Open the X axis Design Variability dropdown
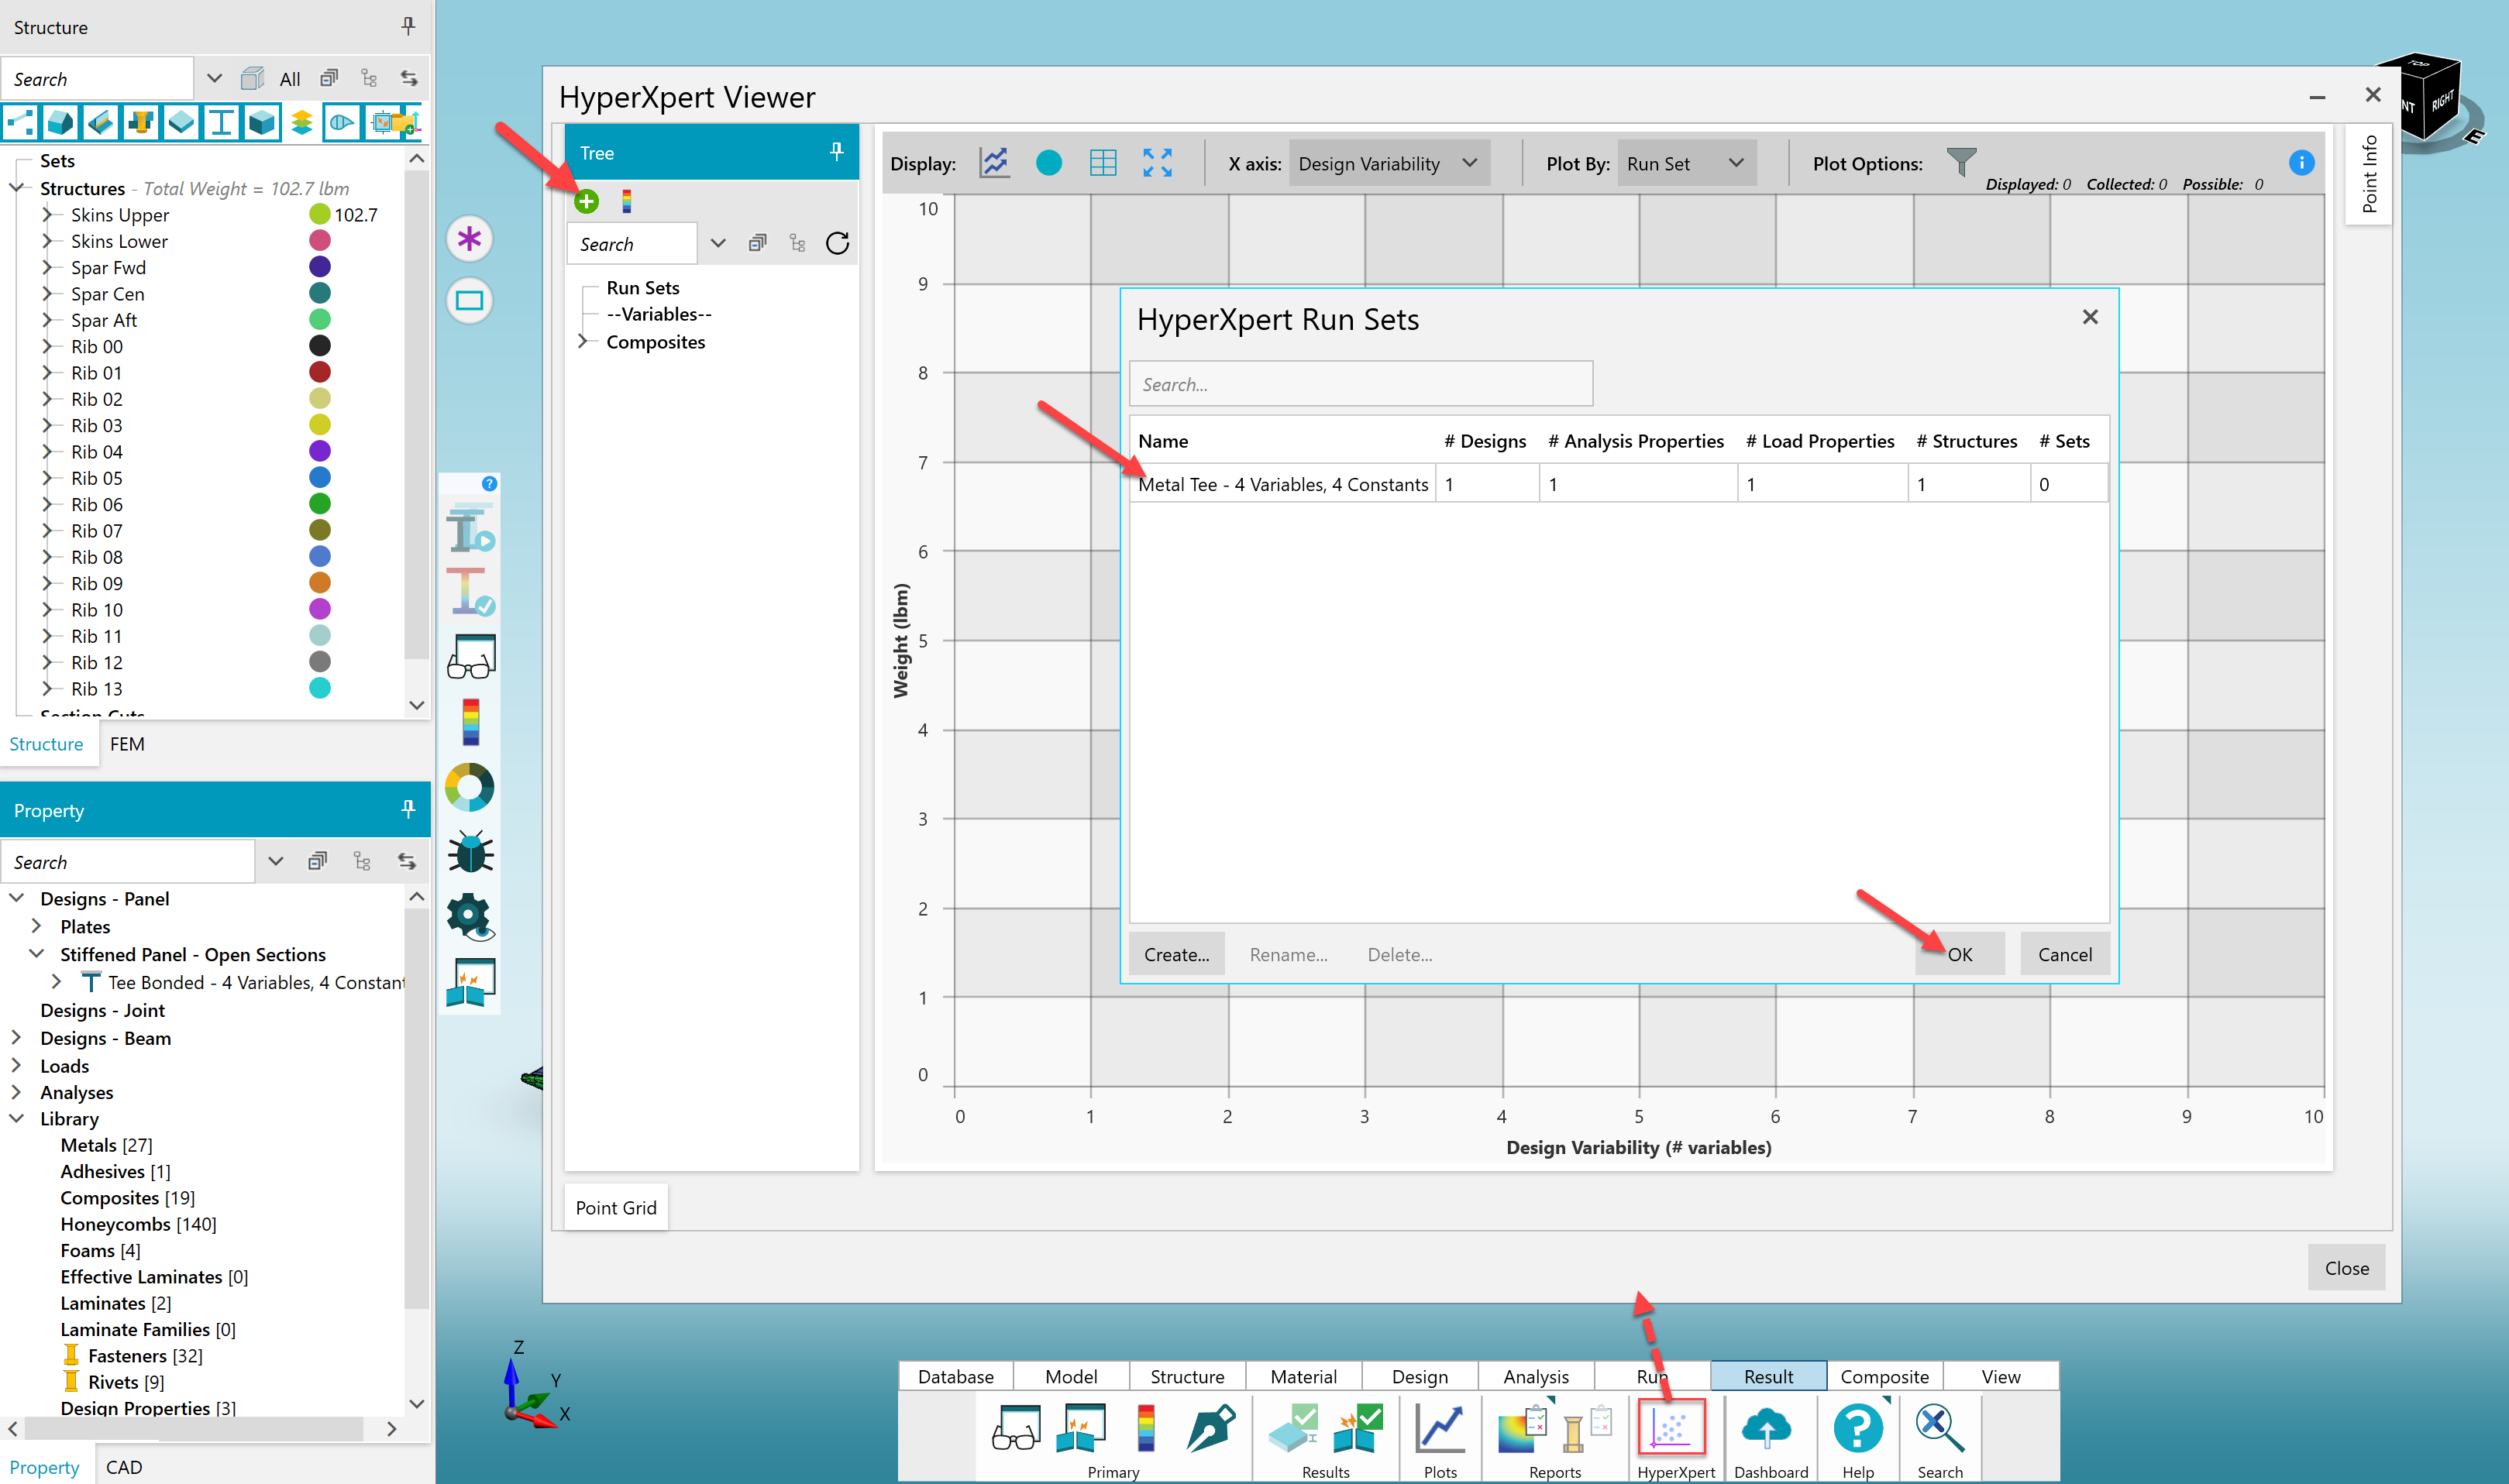Viewport: 2509px width, 1484px height. point(1389,164)
